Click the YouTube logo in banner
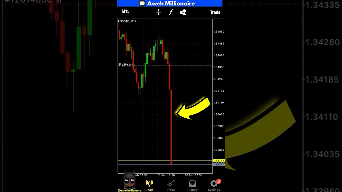The image size is (342, 192). pyautogui.click(x=142, y=3)
